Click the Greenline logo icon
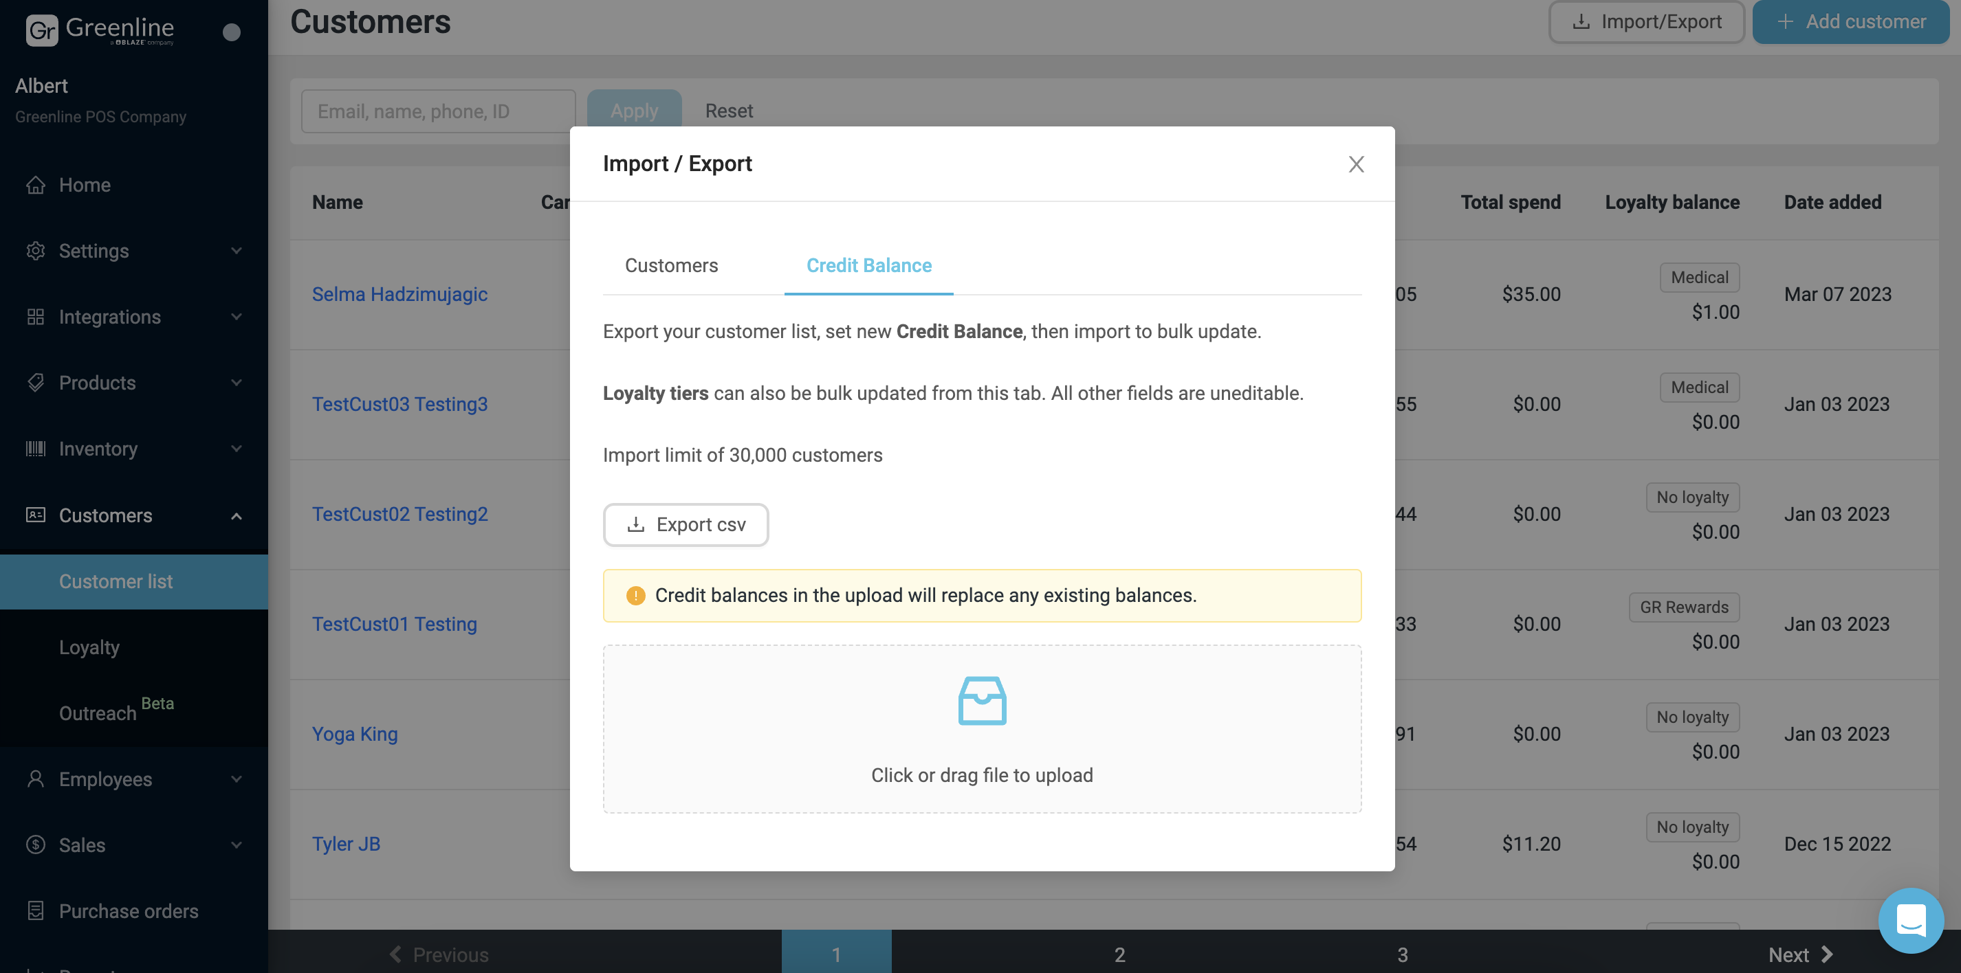This screenshot has width=1961, height=973. 42,30
